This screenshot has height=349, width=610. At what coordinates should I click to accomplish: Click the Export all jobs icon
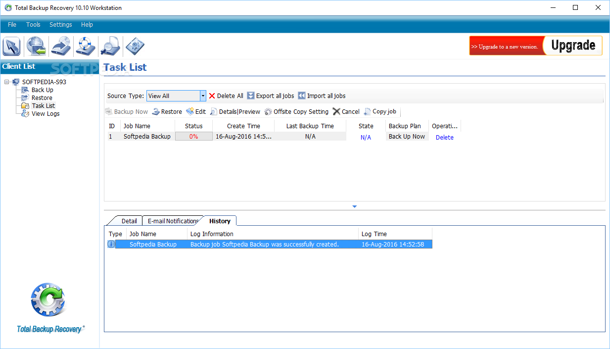[x=251, y=96]
